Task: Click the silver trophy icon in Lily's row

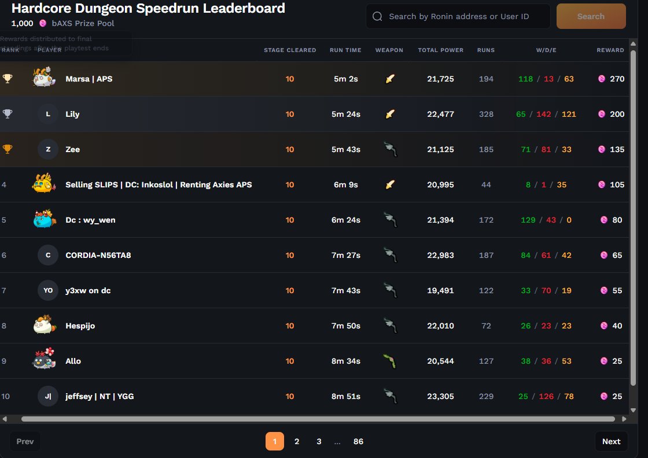Action: pos(8,113)
